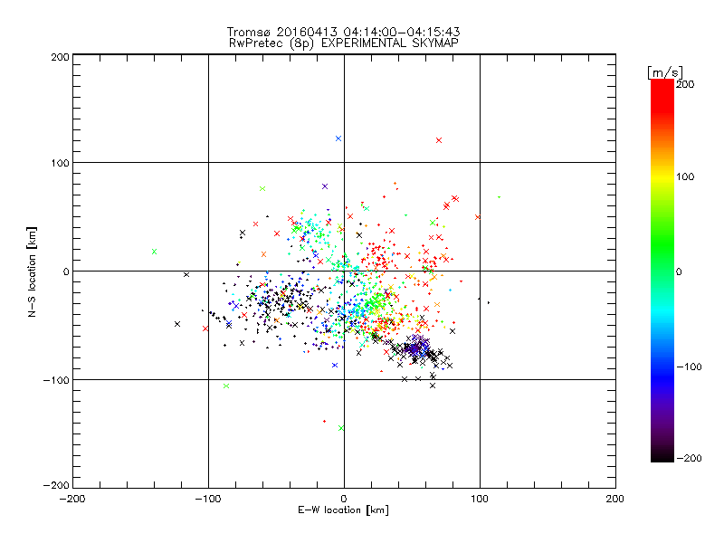Click the N-S axis tick label "200"
This screenshot has width=724, height=543.
(x=61, y=57)
